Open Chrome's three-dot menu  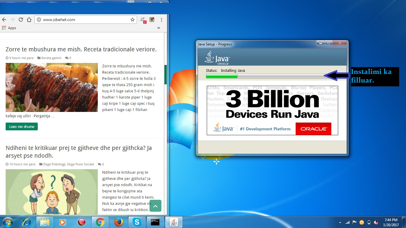click(x=161, y=20)
